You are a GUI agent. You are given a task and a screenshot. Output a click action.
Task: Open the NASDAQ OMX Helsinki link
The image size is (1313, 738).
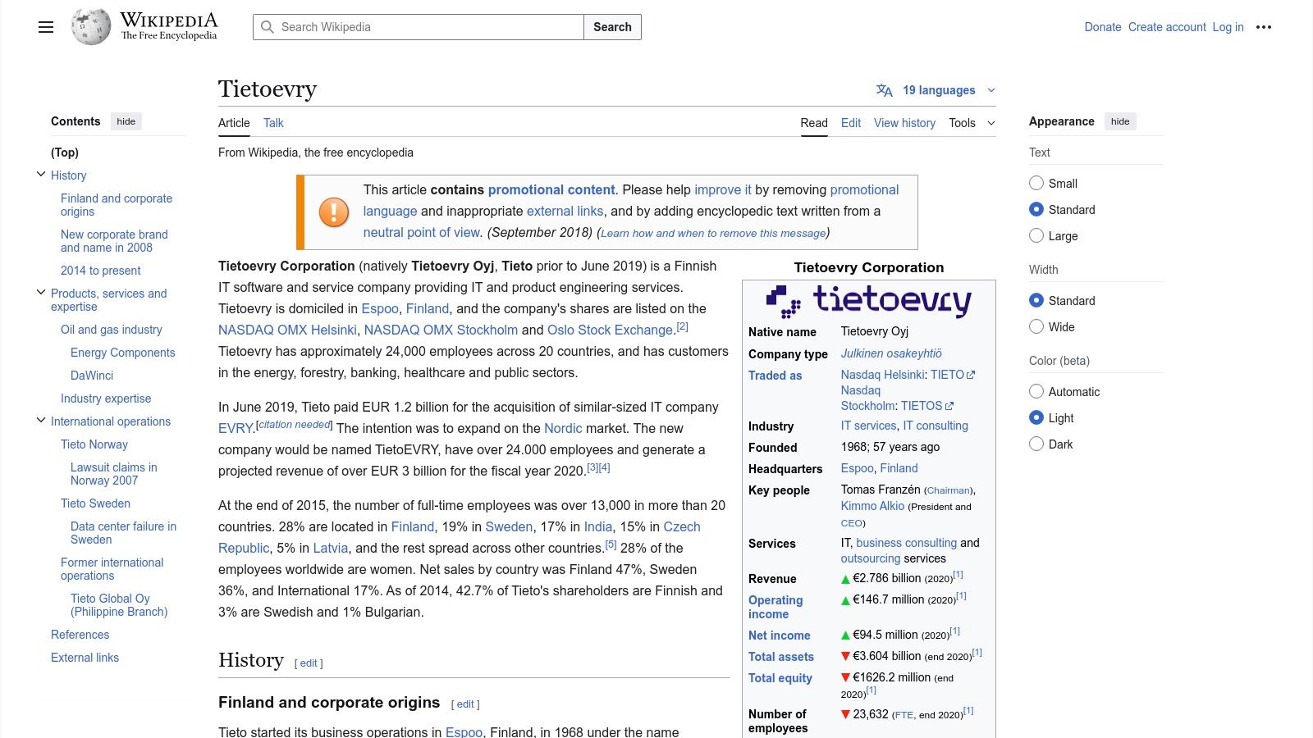tap(287, 330)
